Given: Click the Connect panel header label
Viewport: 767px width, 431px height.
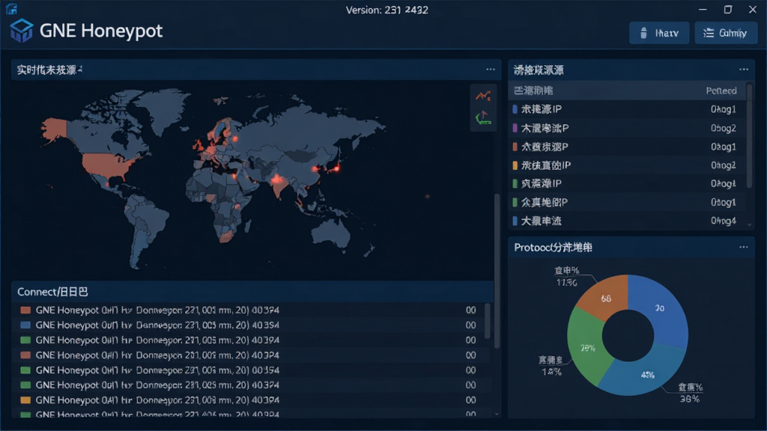Looking at the screenshot, I should 52,292.
